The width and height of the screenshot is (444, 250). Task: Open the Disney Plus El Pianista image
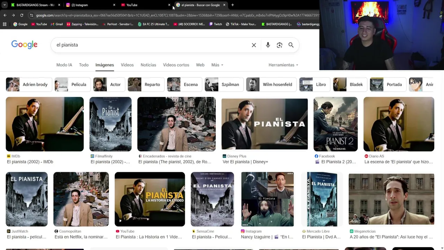pyautogui.click(x=265, y=124)
